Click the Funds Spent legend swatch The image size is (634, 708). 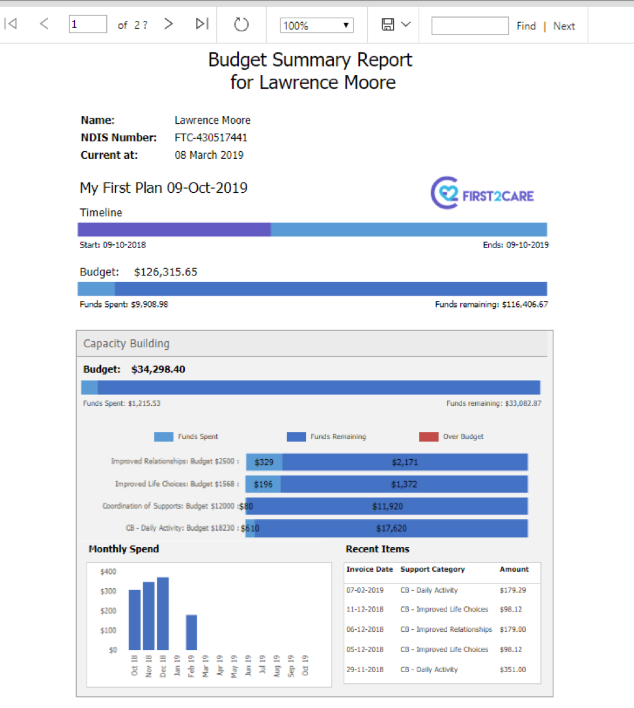[165, 436]
